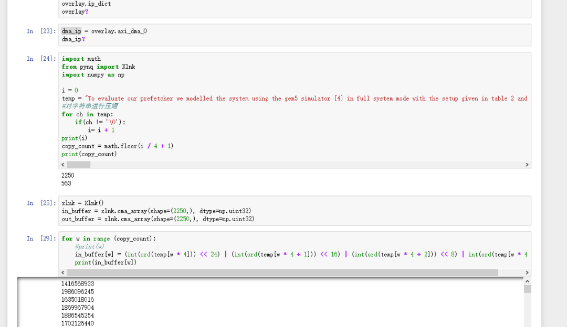Click the left scroll arrow in cell In [24]
Image resolution: width=567 pixels, height=327 pixels.
click(x=62, y=165)
